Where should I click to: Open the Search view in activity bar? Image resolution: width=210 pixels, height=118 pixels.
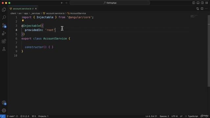[4, 17]
